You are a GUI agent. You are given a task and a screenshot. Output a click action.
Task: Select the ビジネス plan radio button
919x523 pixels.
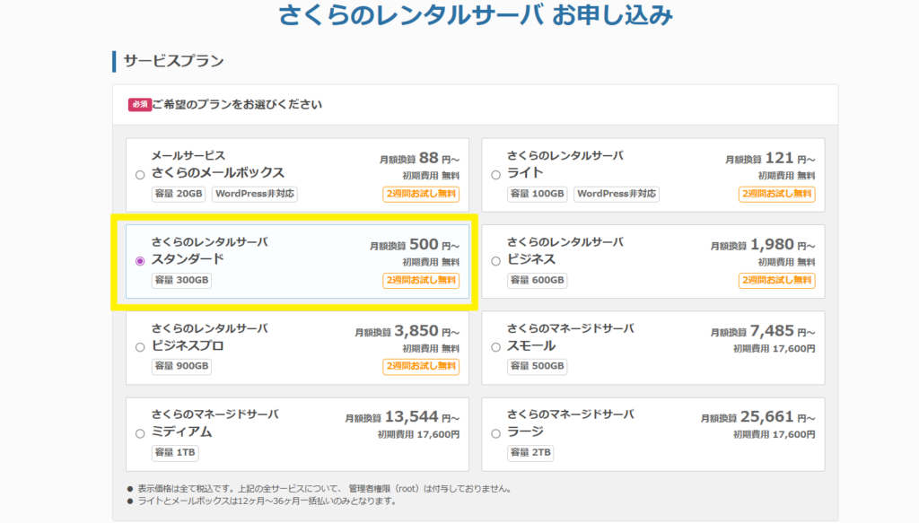coord(495,261)
